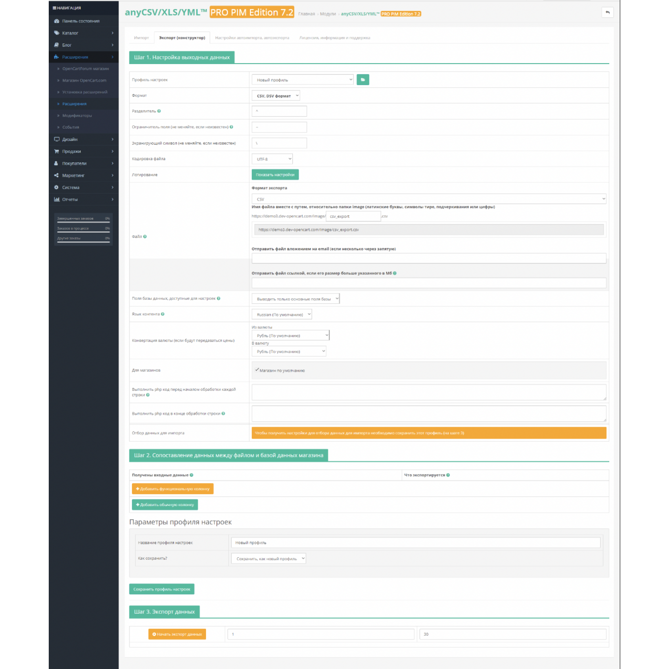Click help icon next to Файл label
The height and width of the screenshot is (669, 669).
coord(145,237)
